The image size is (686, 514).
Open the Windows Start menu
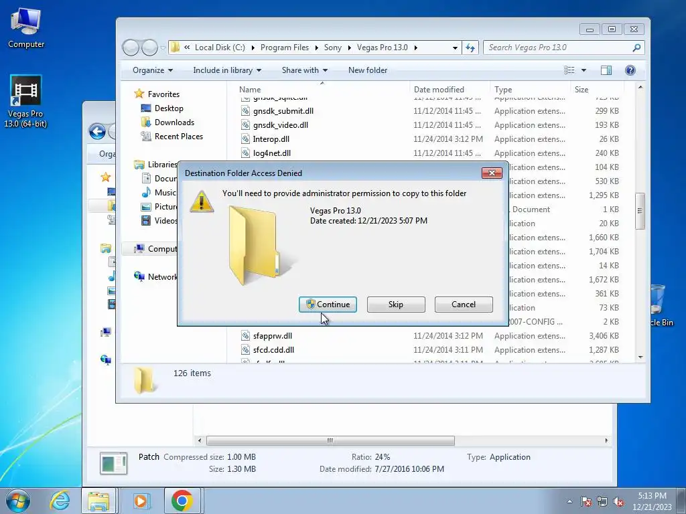tap(17, 501)
